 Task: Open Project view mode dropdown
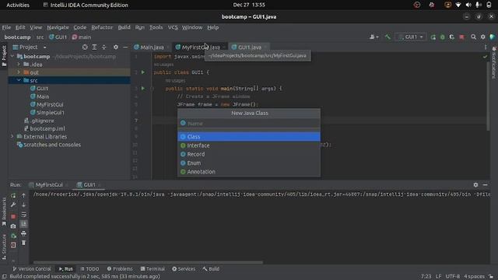tap(45, 47)
